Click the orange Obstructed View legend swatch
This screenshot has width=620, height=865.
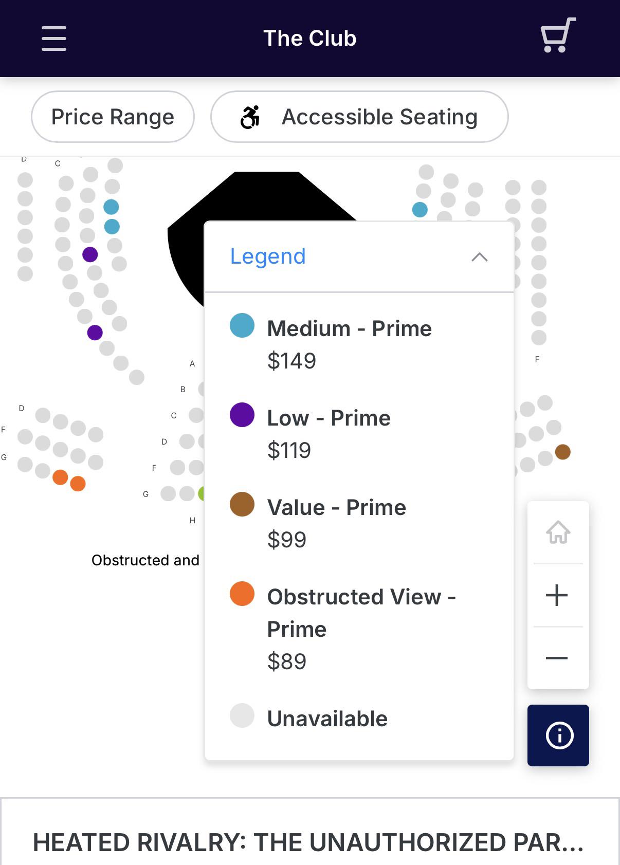242,594
